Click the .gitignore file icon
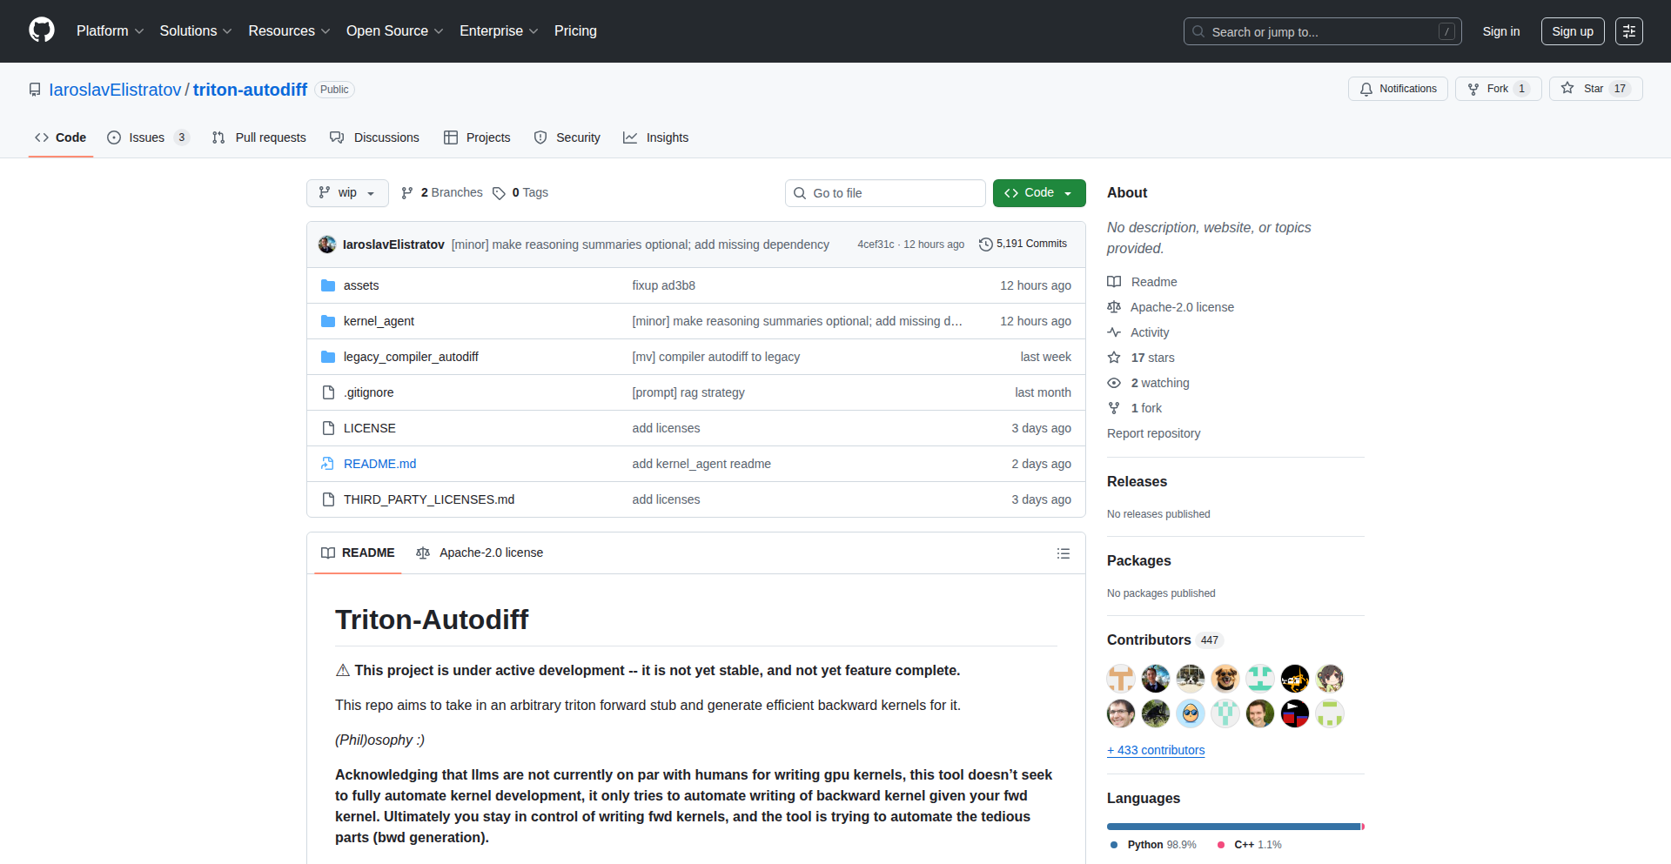The height and width of the screenshot is (864, 1671). (328, 392)
